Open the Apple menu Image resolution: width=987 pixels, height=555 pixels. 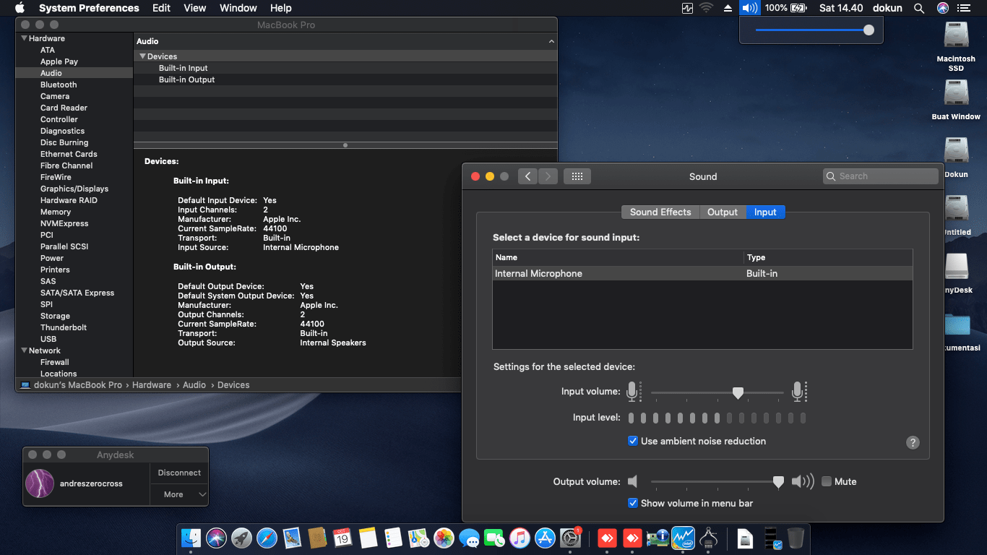pos(20,8)
